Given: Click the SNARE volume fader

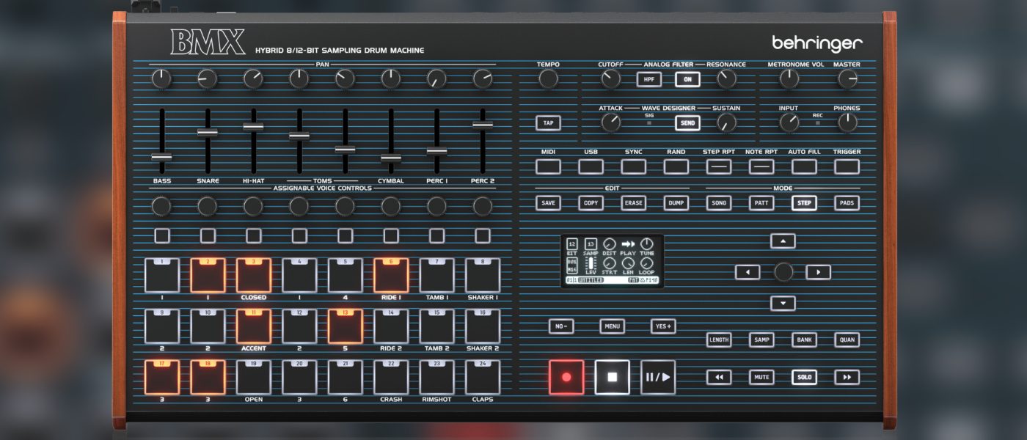Looking at the screenshot, I should [x=208, y=132].
